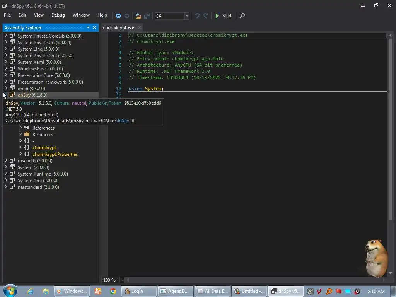Expand the chomikrypt.Properties namespace
Image resolution: width=396 pixels, height=297 pixels.
click(20, 154)
